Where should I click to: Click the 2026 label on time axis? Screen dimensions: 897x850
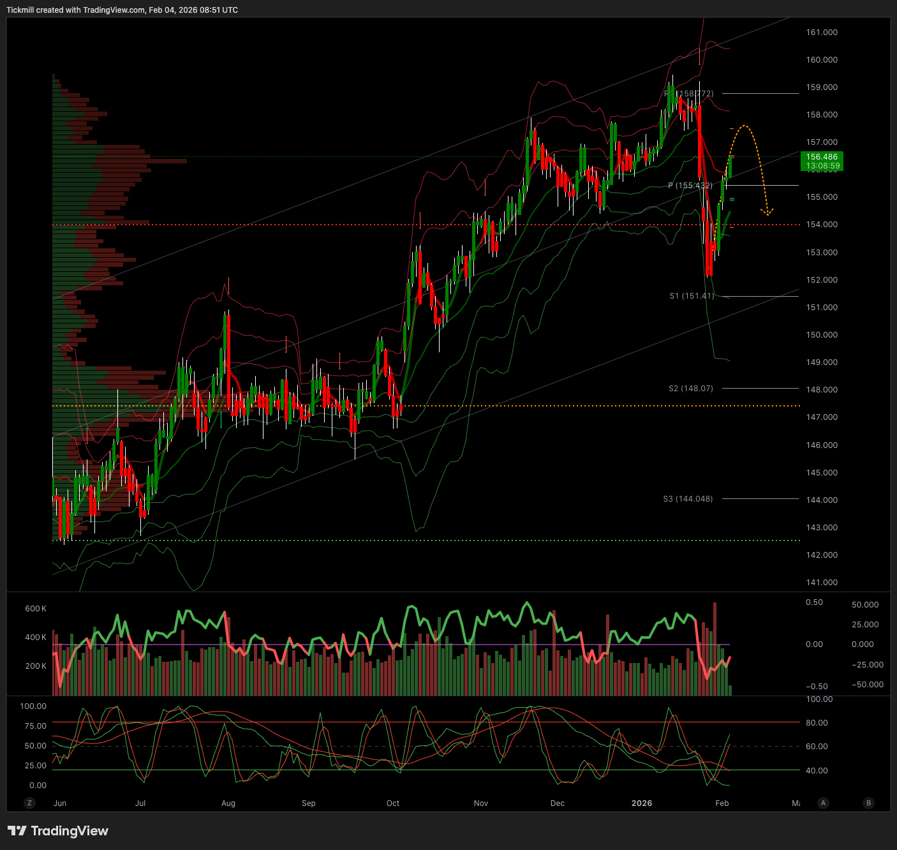[x=641, y=803]
